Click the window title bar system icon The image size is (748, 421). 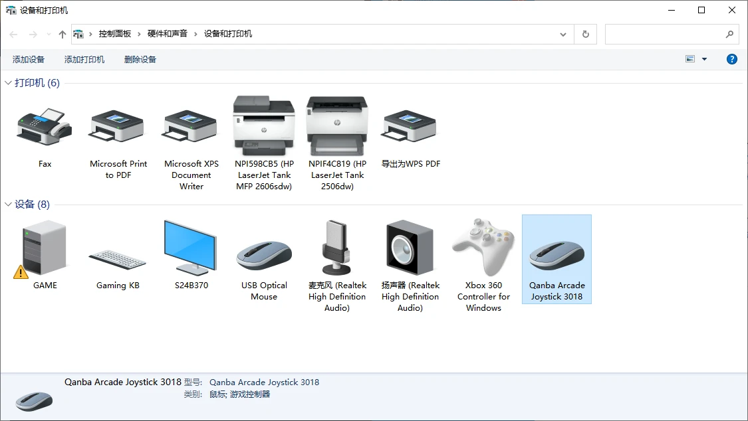(11, 10)
